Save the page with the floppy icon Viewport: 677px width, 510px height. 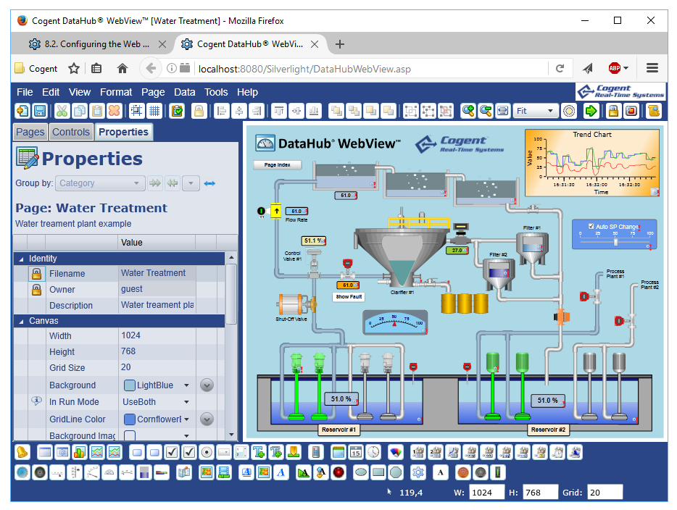40,112
